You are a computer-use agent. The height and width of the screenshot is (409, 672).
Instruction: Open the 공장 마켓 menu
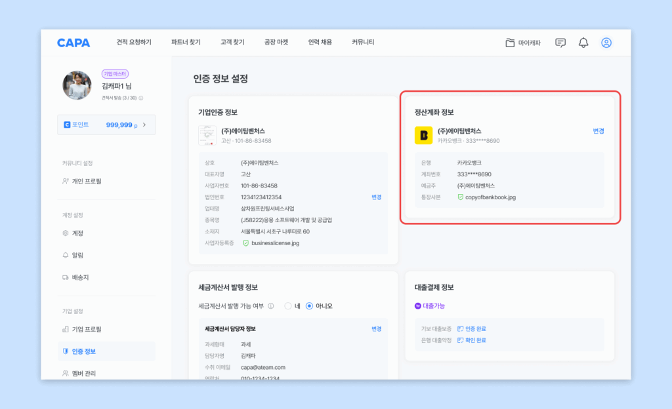tap(276, 43)
